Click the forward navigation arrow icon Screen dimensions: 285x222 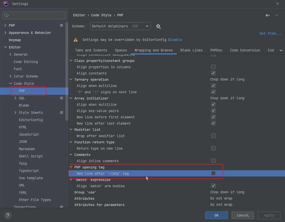[x=277, y=16]
